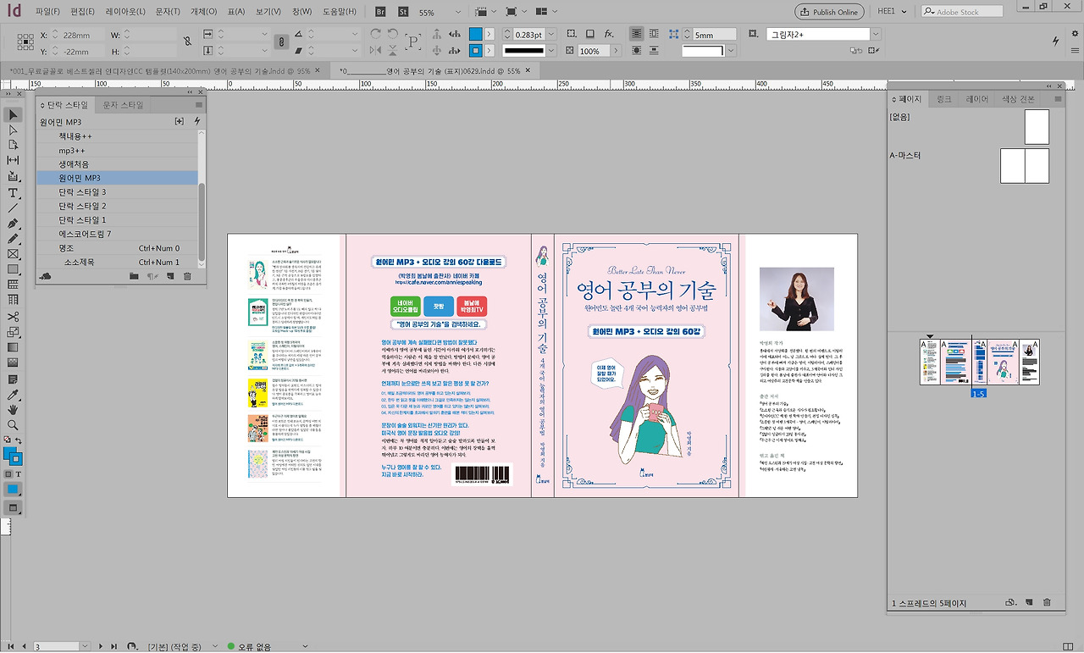This screenshot has width=1084, height=653.
Task: Click the Publish Online button
Action: point(827,11)
